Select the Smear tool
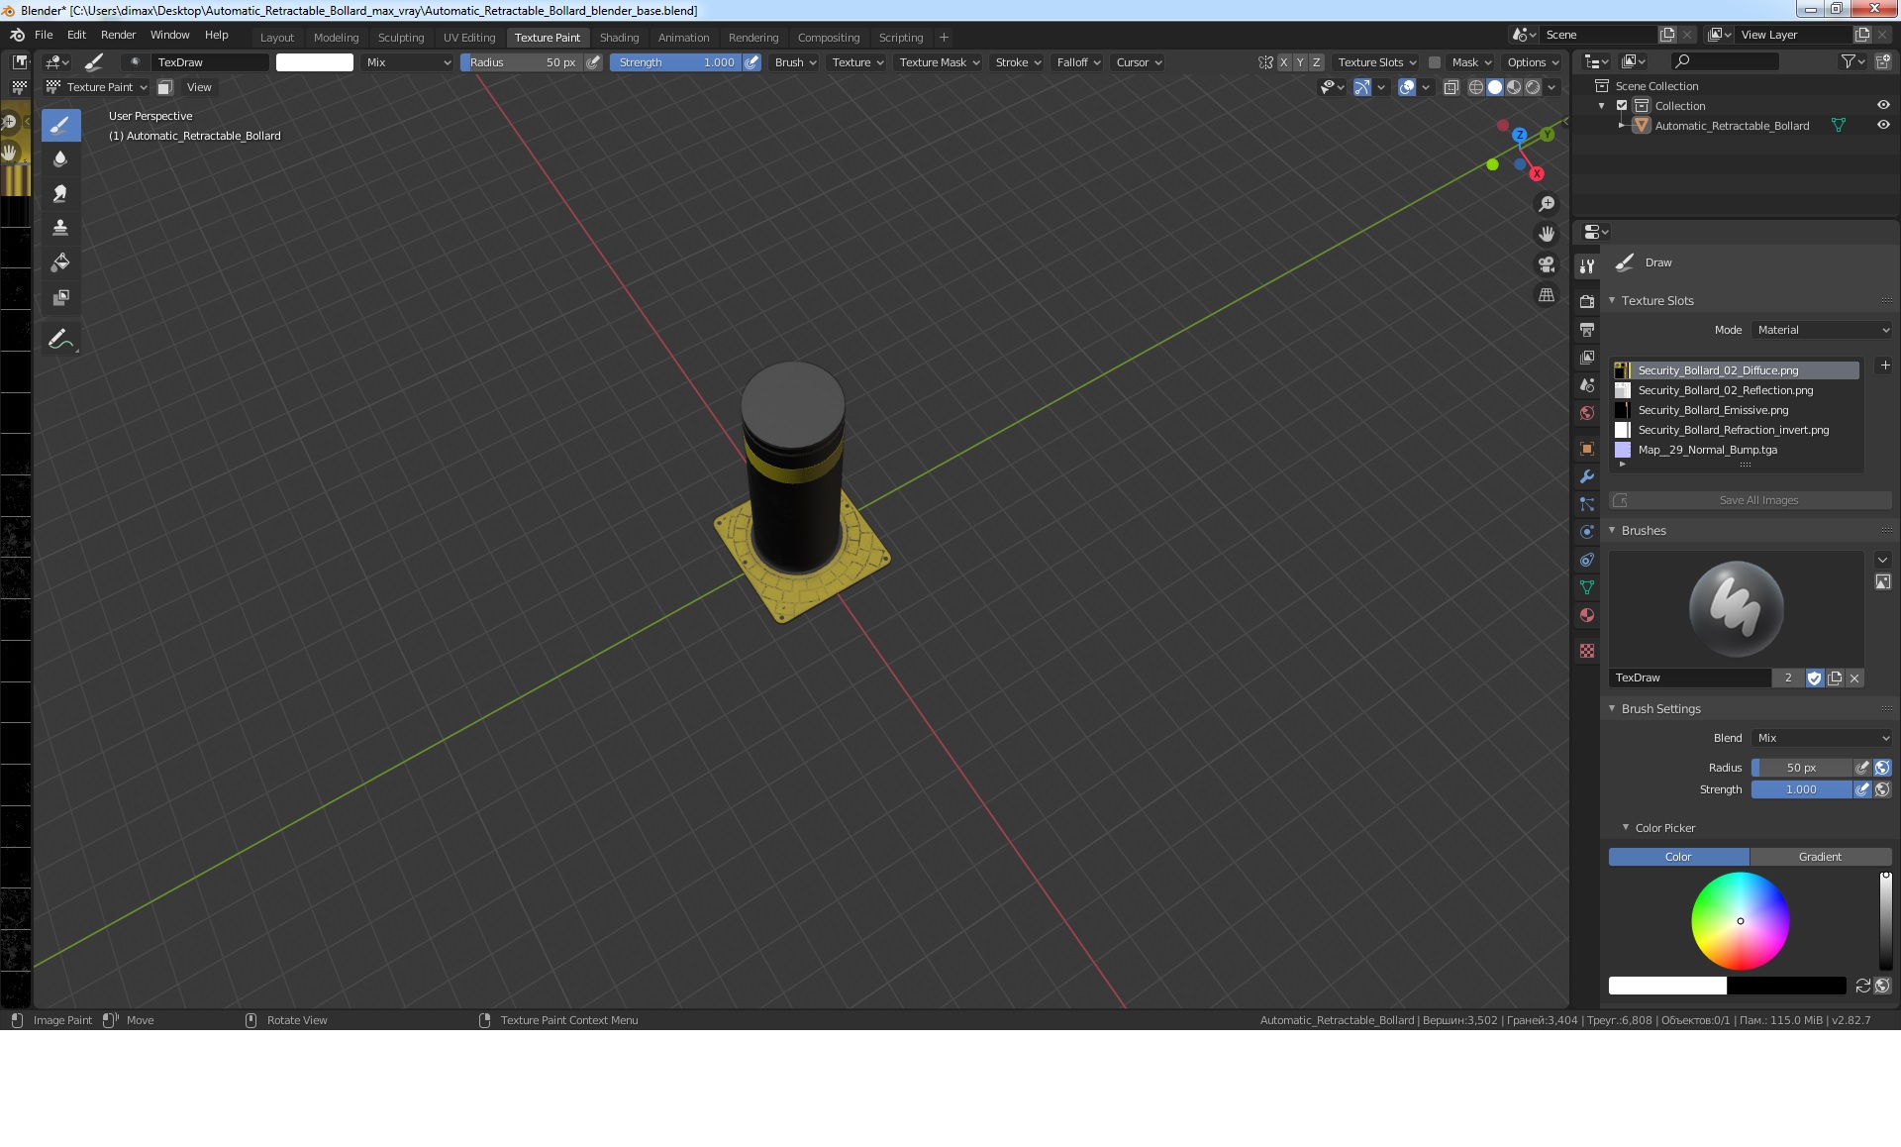 60,193
